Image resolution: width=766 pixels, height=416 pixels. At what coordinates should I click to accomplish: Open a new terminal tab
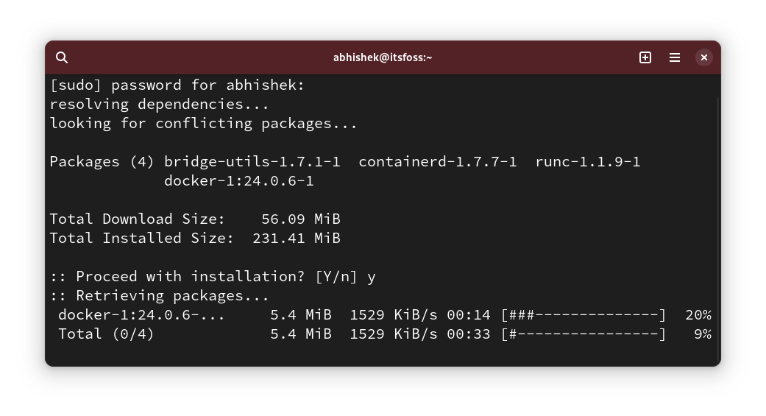(645, 57)
